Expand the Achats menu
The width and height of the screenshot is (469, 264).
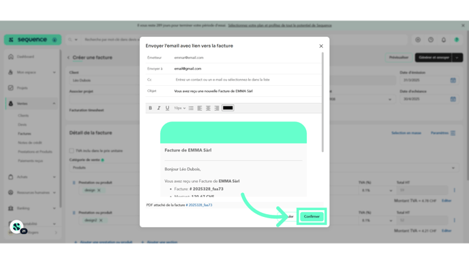click(x=31, y=177)
